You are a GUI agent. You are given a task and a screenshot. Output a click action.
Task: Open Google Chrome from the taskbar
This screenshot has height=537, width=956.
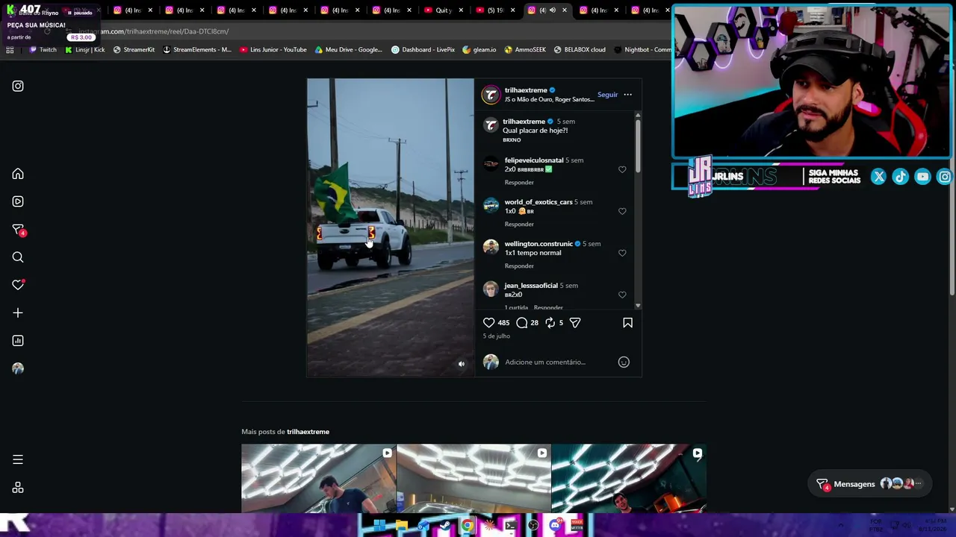tap(468, 526)
